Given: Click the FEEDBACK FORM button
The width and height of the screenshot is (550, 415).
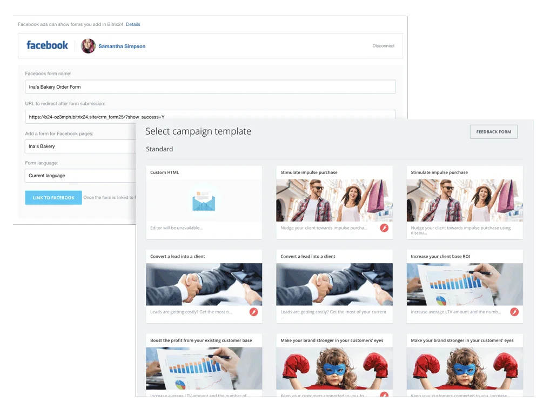Looking at the screenshot, I should tap(493, 132).
